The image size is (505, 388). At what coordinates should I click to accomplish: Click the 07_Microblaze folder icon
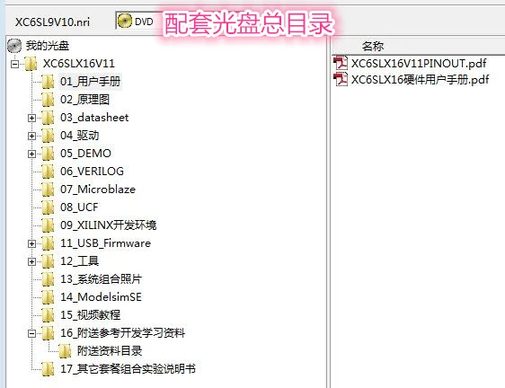click(x=48, y=190)
